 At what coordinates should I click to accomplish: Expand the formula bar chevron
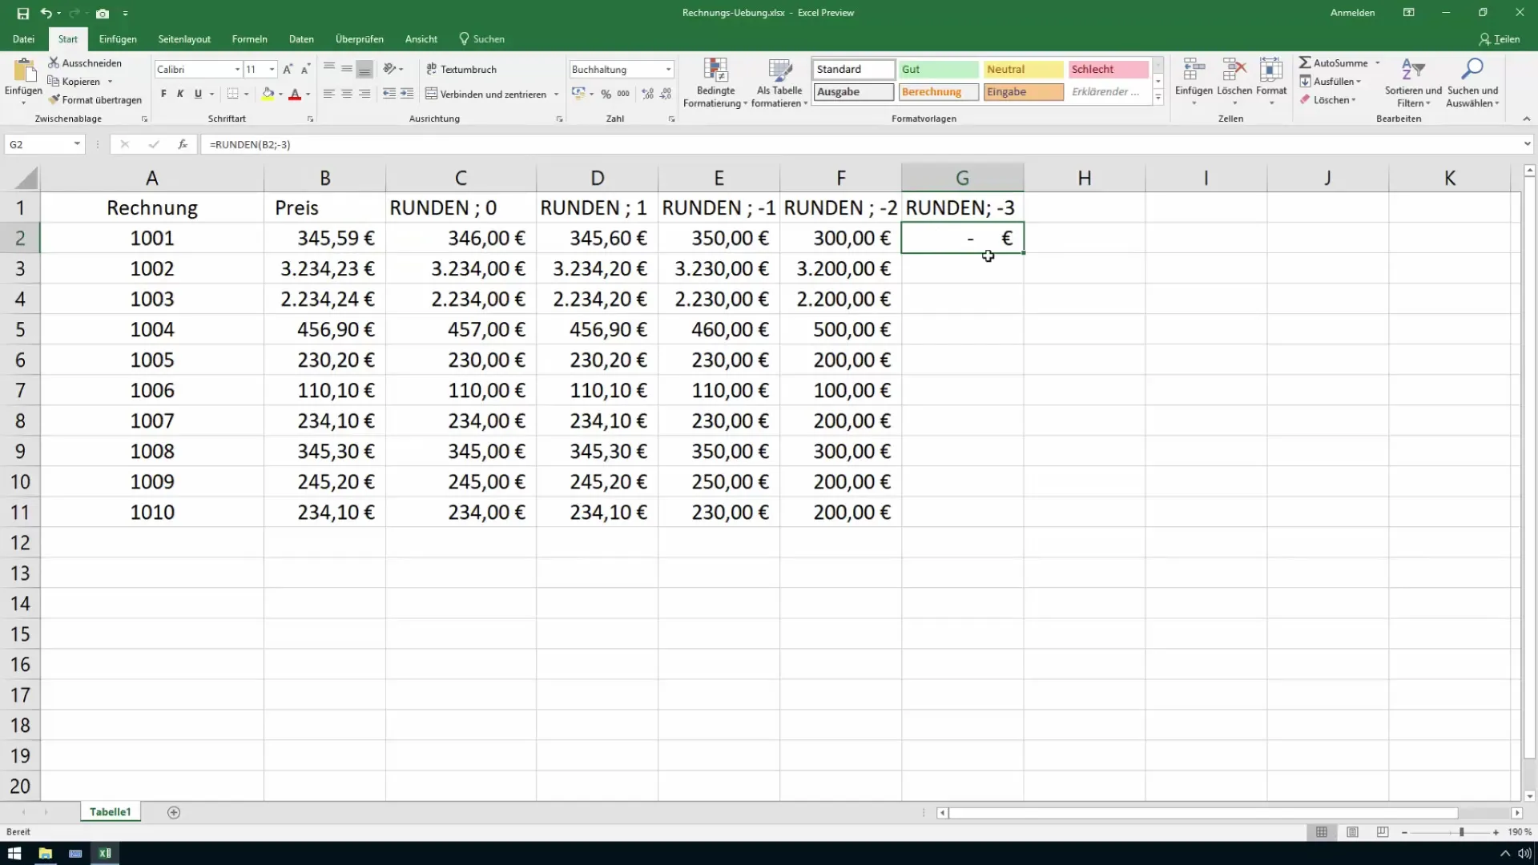[x=1527, y=144]
